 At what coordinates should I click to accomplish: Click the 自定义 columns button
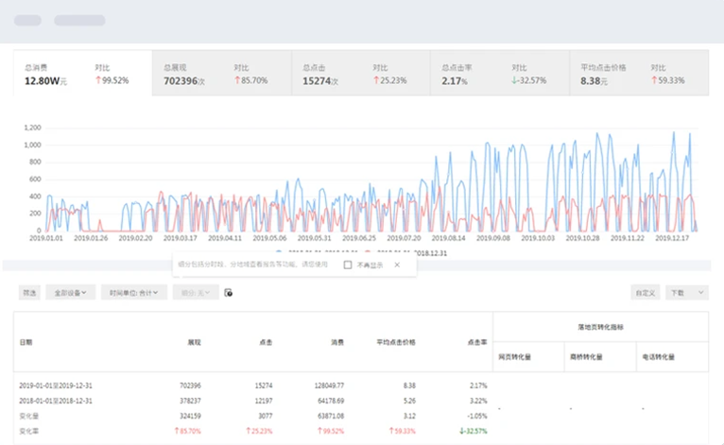645,293
